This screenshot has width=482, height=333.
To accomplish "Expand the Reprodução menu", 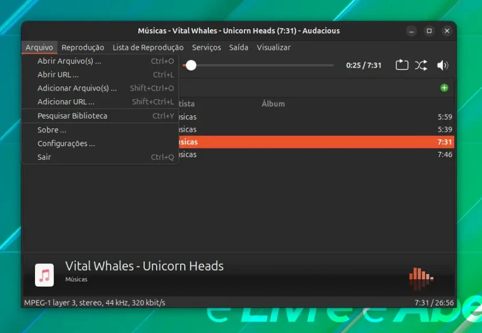I will pyautogui.click(x=83, y=47).
